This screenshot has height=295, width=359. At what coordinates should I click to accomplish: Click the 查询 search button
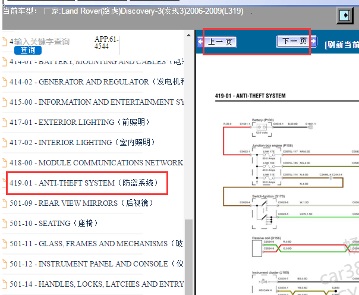point(28,50)
